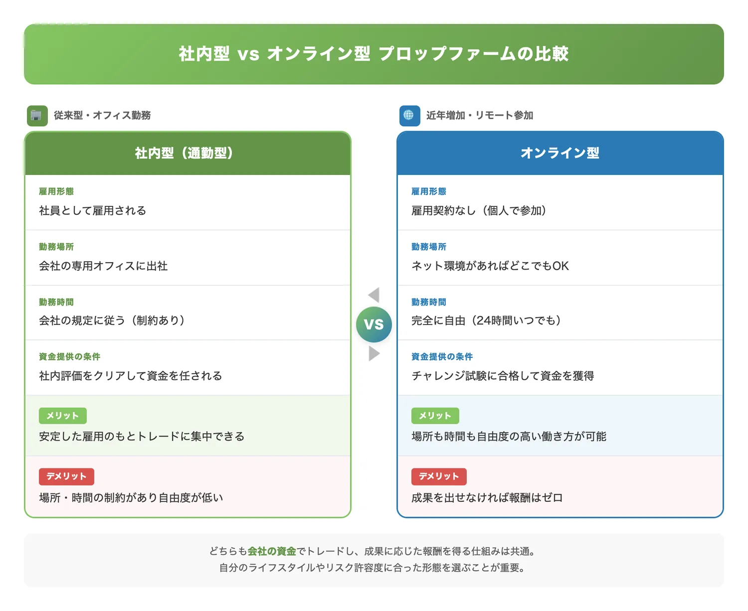Click the green メリット badge in 社内型 card
Screen dimensions: 748x611
click(63, 416)
